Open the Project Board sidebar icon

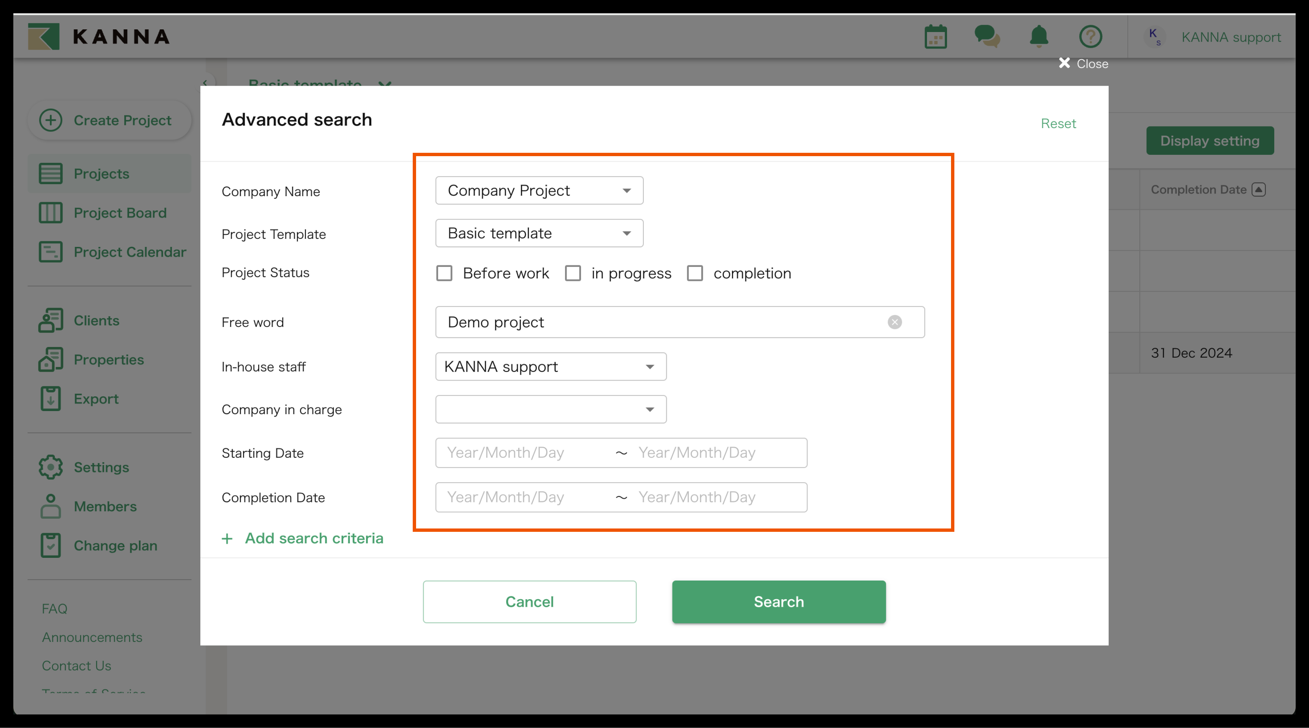click(50, 213)
